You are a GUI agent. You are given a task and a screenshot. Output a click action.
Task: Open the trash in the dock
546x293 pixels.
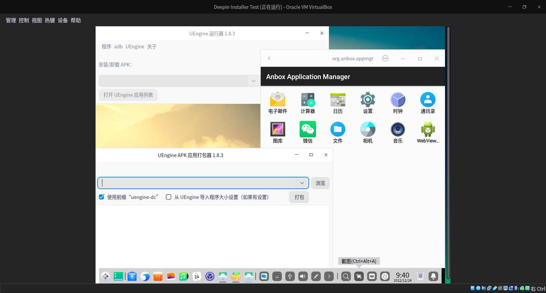420,276
